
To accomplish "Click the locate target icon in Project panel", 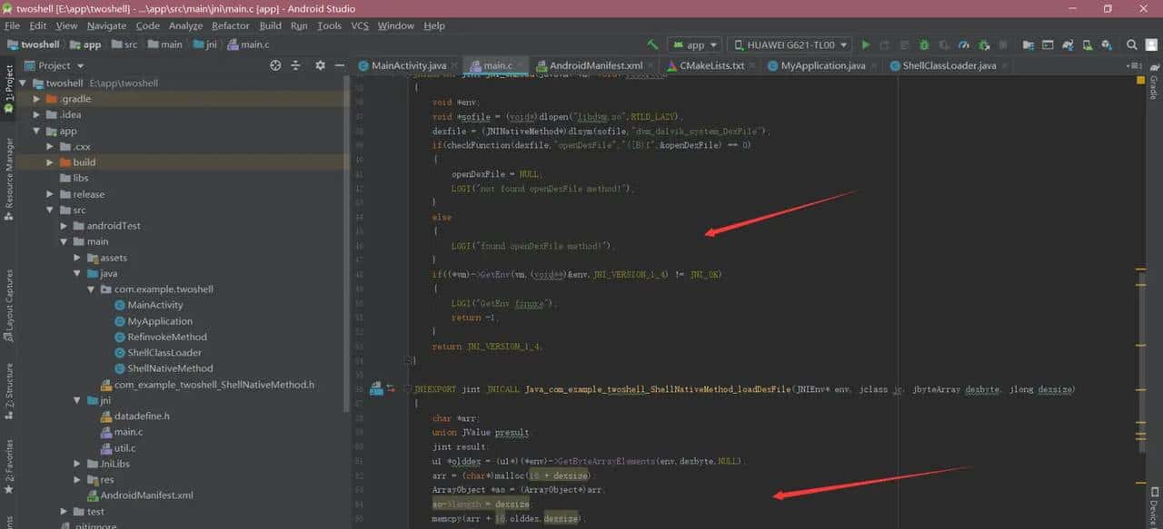I will point(275,65).
